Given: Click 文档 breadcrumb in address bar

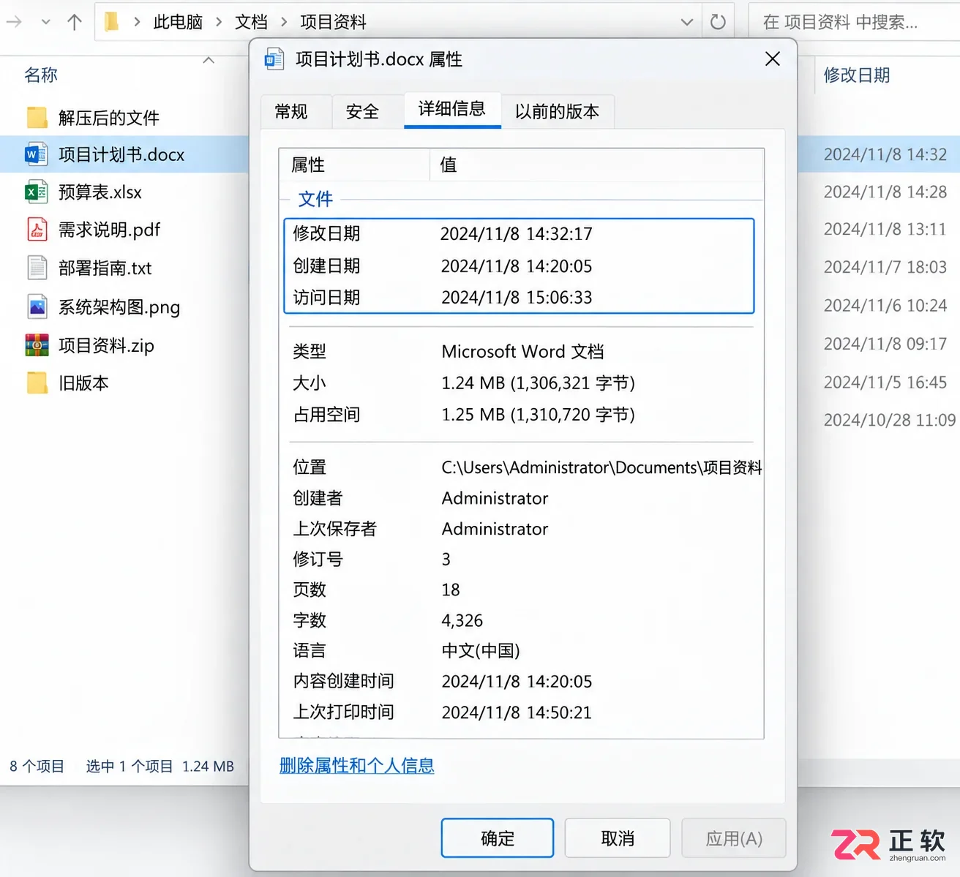Looking at the screenshot, I should (251, 22).
